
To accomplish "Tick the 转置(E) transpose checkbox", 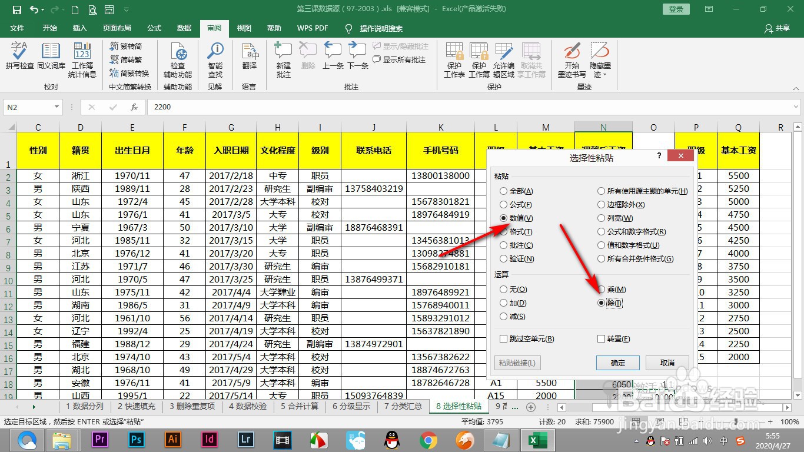I will tap(614, 338).
